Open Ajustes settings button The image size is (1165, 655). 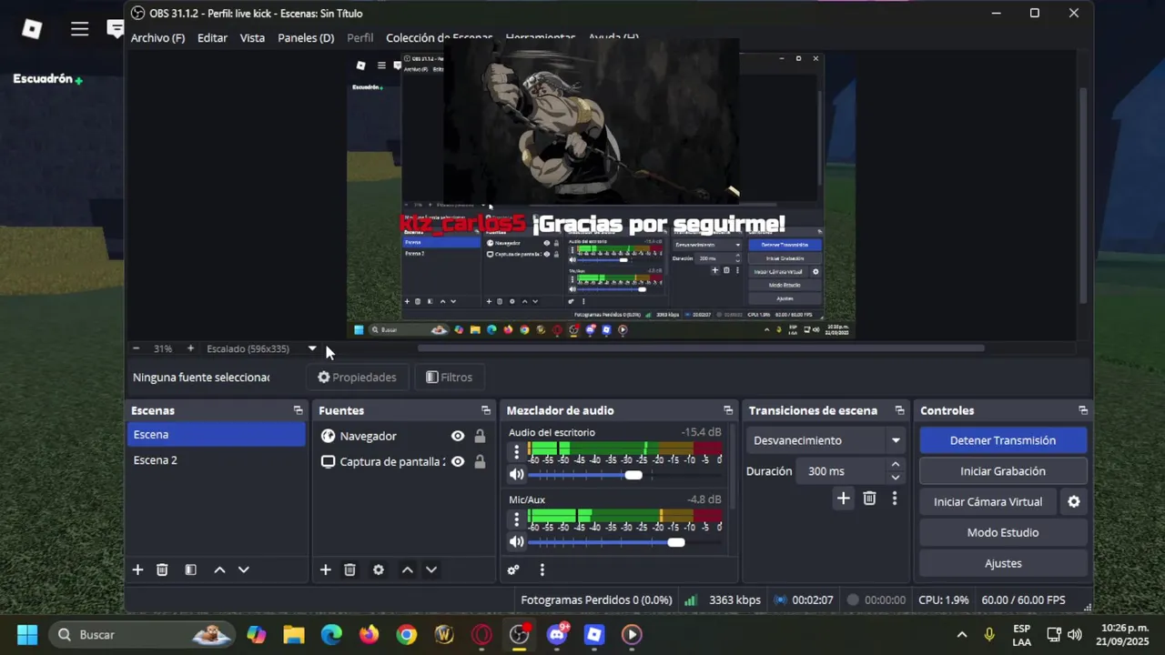[x=1003, y=563]
